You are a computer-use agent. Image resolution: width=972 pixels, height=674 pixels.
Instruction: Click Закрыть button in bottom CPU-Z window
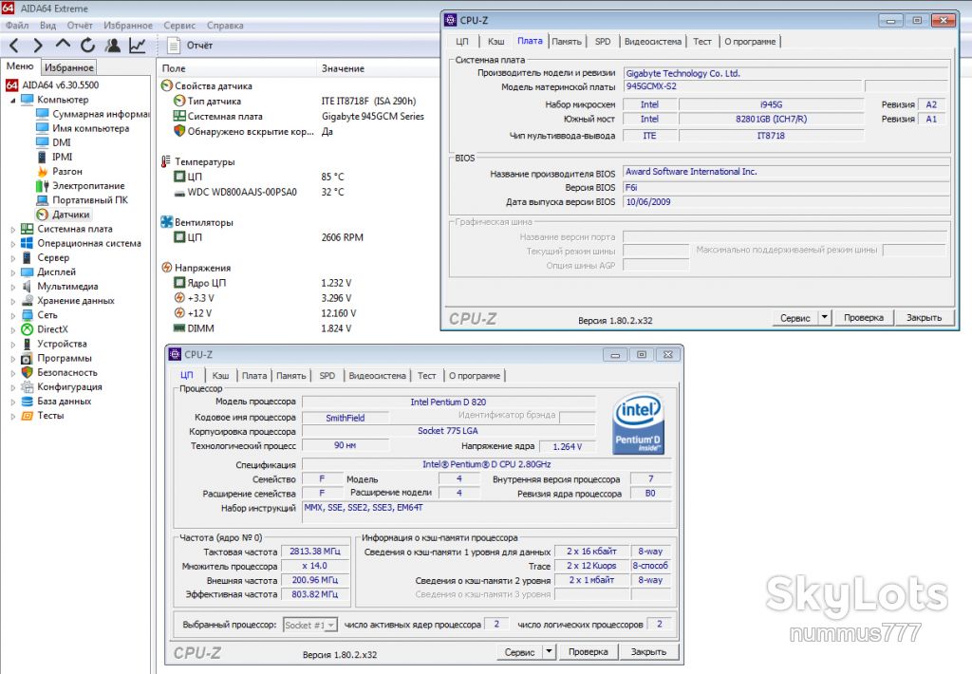648,651
